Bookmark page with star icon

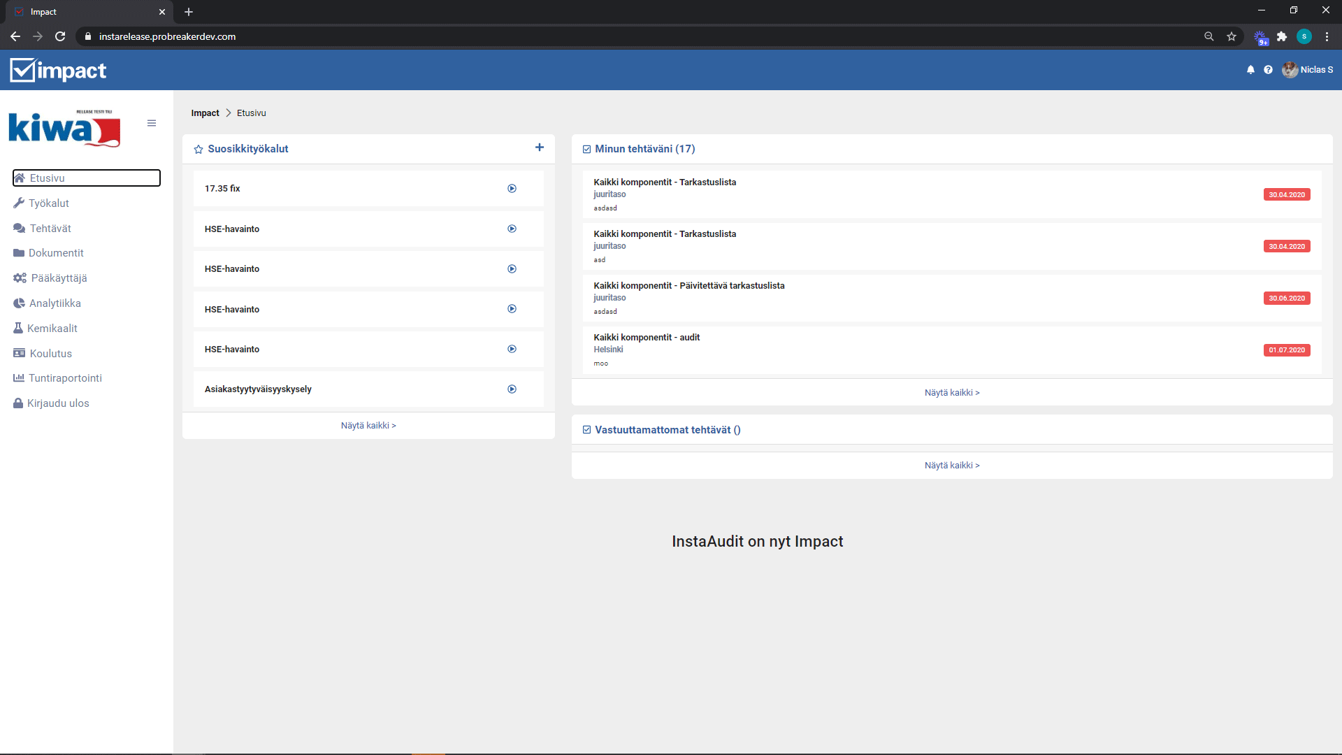pos(1231,36)
